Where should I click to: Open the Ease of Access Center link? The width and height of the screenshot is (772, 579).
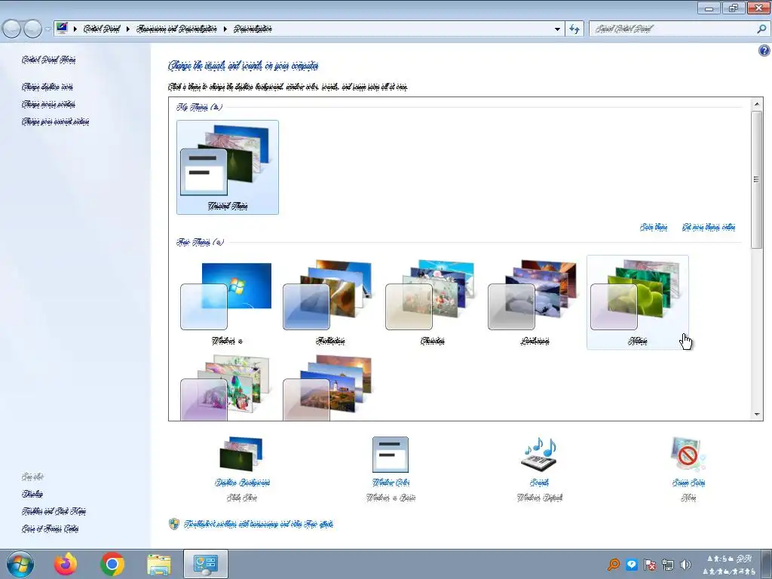[x=50, y=528]
